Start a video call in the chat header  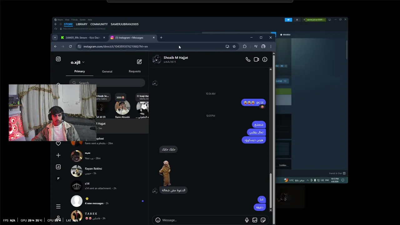[x=256, y=59]
